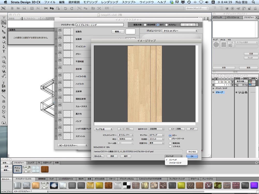This screenshot has width=259, height=194.
Task: Click the texture library horizontal scrollbar
Action: pos(127,191)
